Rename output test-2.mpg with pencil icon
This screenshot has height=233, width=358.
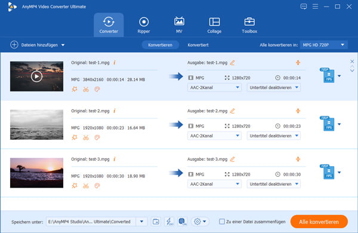(x=233, y=111)
